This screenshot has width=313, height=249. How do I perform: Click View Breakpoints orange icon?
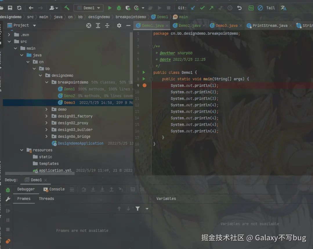[x=8, y=241]
